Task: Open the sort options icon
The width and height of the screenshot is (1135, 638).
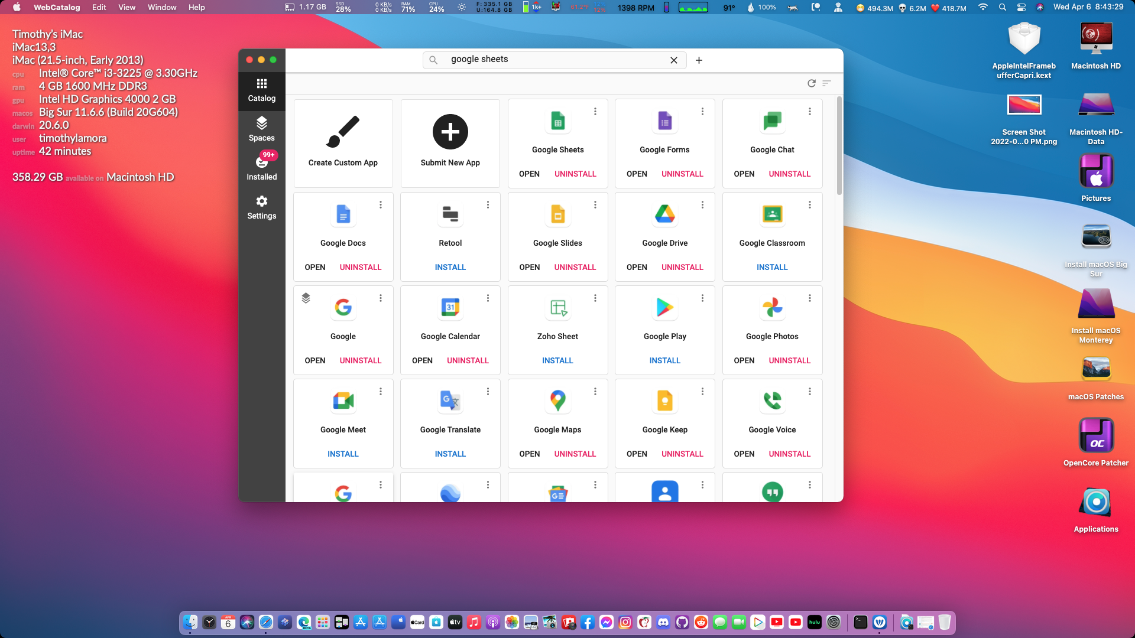Action: [826, 83]
